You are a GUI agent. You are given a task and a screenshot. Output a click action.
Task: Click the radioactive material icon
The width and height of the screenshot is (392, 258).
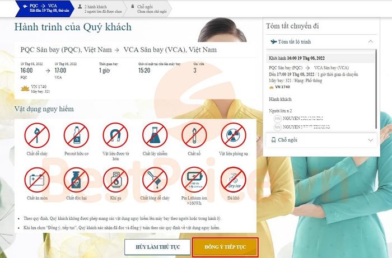point(234,135)
